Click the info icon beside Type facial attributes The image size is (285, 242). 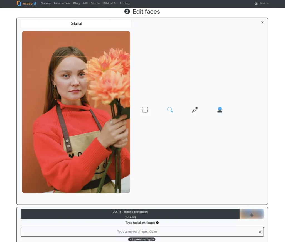tap(158, 223)
